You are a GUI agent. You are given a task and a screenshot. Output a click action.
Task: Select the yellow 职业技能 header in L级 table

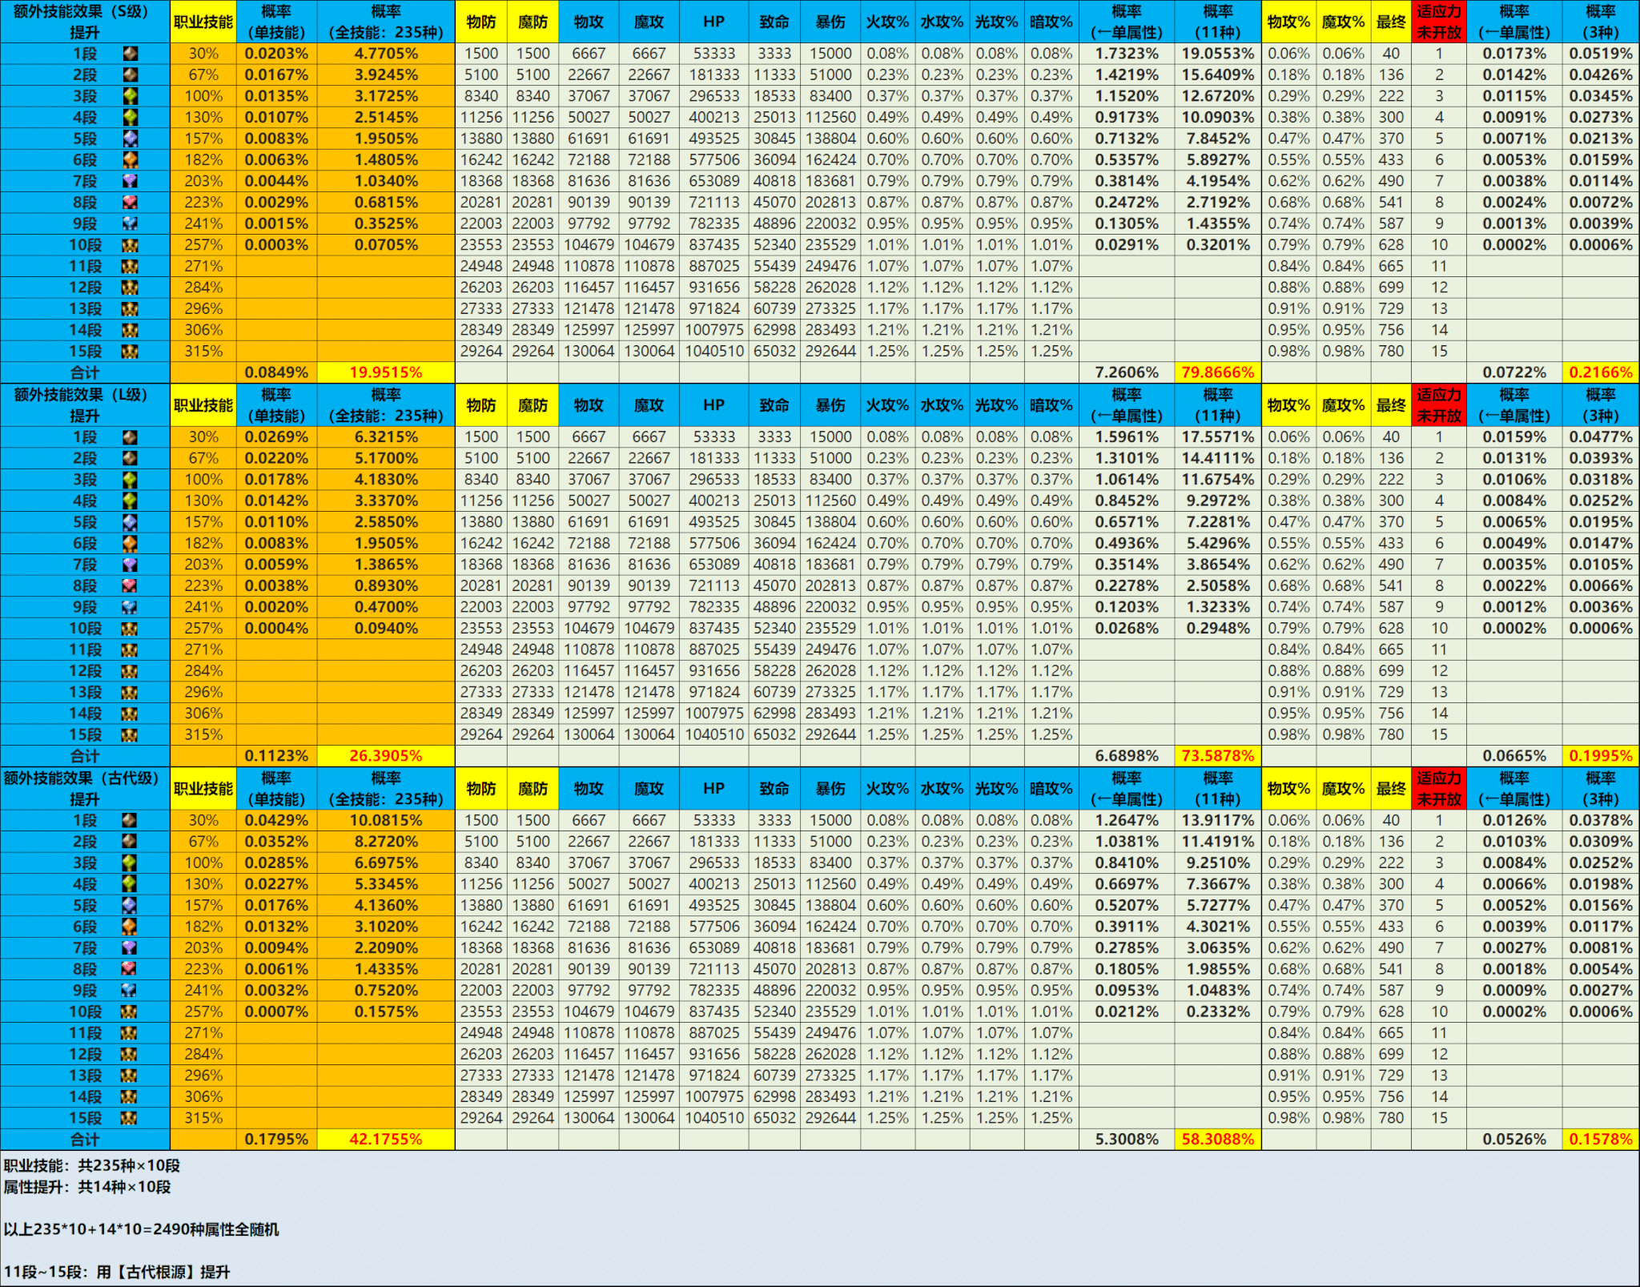pos(203,405)
